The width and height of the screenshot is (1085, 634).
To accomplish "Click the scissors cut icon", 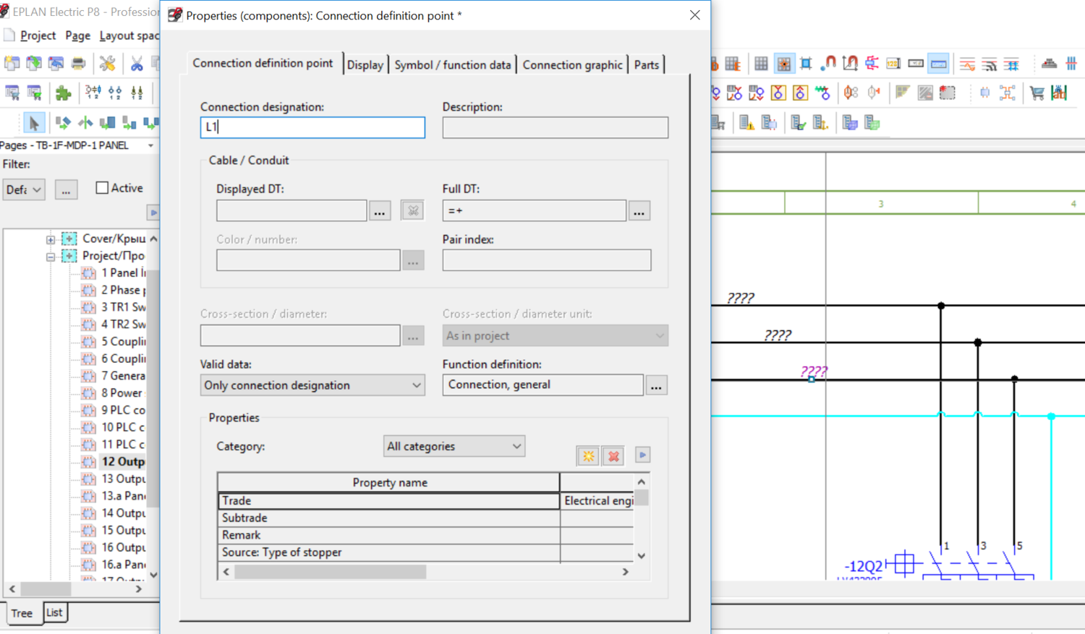I will point(136,64).
